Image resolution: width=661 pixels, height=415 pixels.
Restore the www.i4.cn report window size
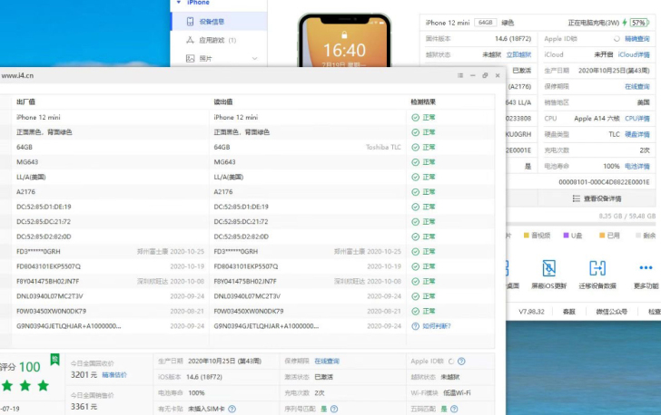[x=485, y=76]
